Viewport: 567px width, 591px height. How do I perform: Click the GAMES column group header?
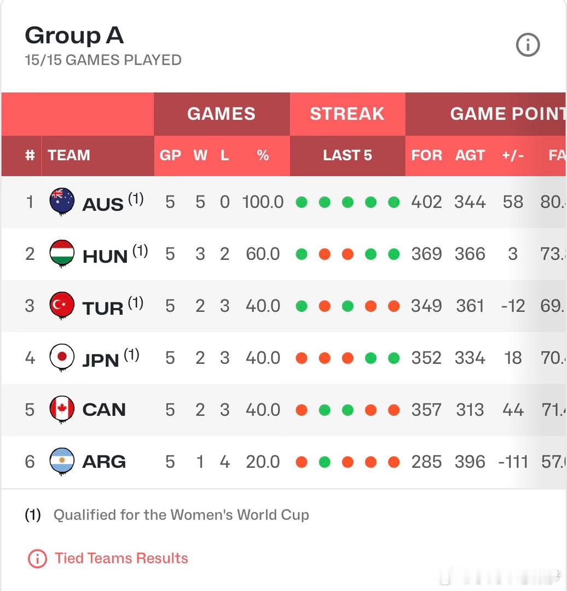coord(222,114)
